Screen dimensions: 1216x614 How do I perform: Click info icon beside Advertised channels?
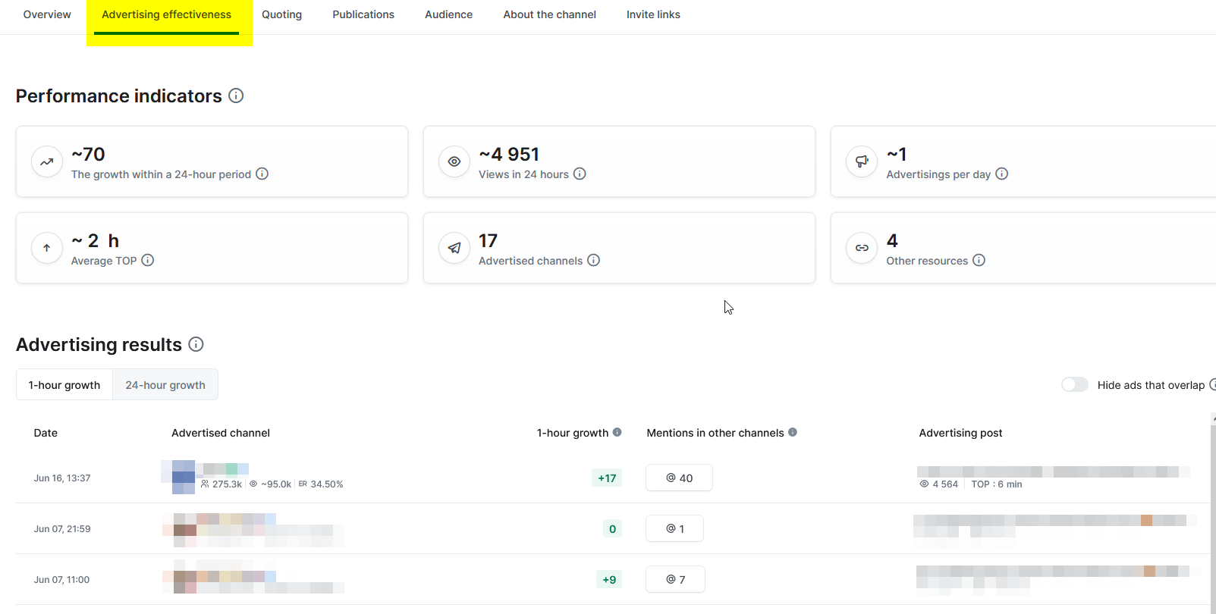tap(593, 260)
